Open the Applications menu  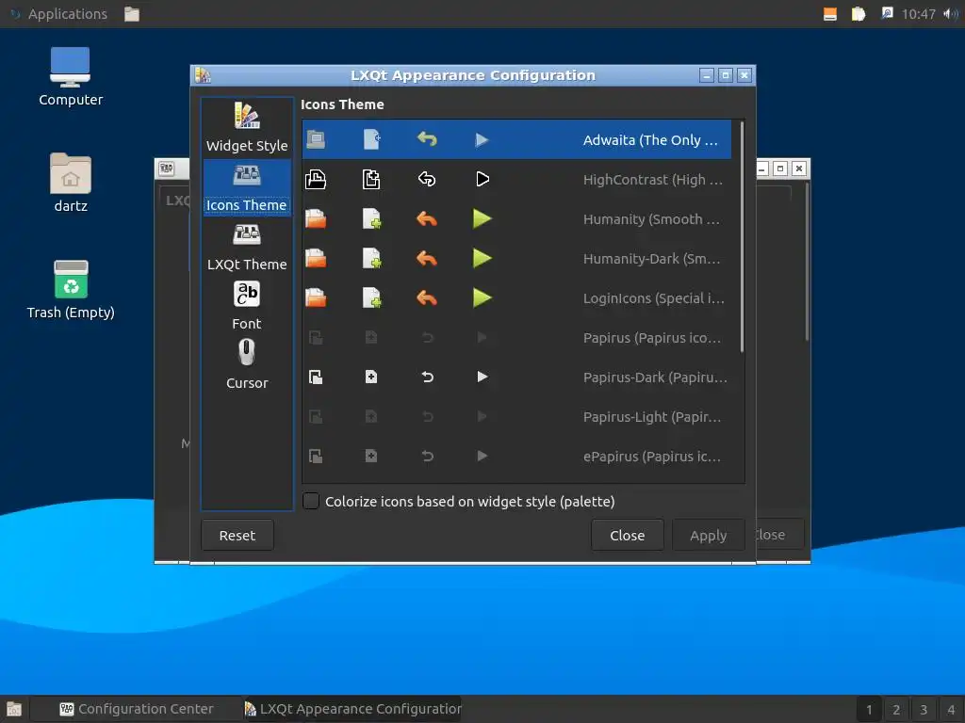[57, 13]
